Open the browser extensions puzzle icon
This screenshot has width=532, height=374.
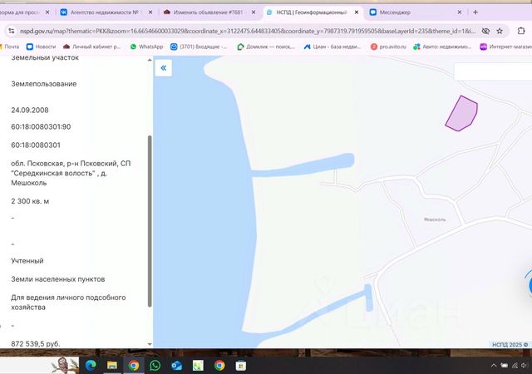(521, 31)
